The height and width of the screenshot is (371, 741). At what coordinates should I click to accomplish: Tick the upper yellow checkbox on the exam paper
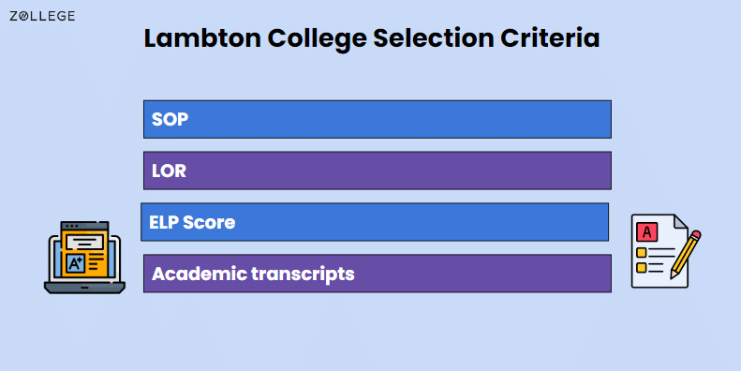[x=642, y=252]
